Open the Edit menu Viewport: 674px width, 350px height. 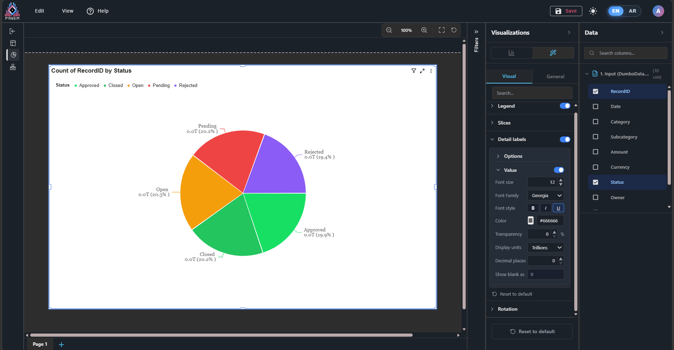point(39,11)
